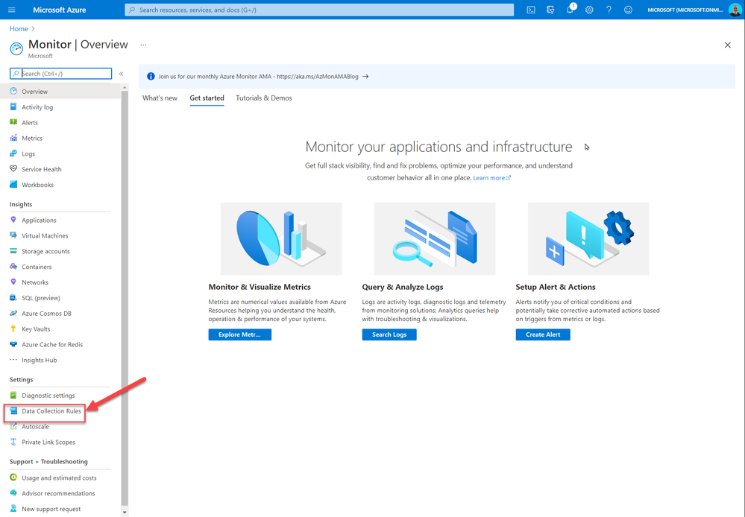
Task: Open the Directories and subscriptions filter icon
Action: point(550,10)
